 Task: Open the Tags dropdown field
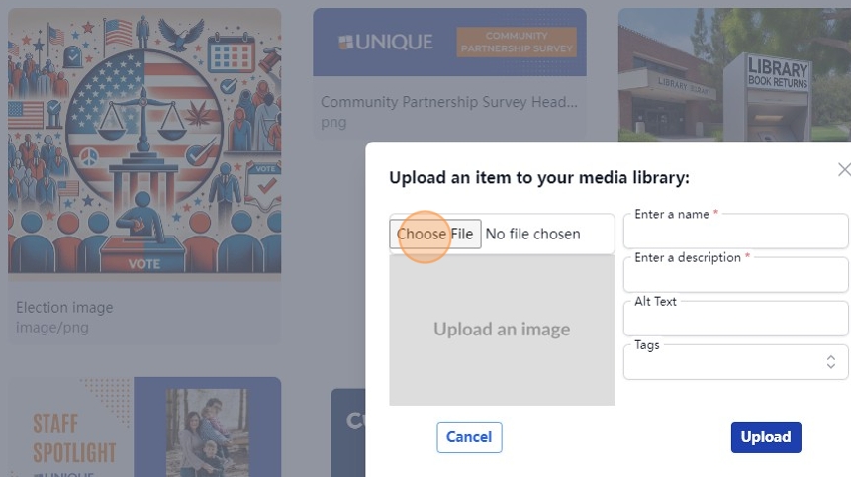(x=722, y=363)
